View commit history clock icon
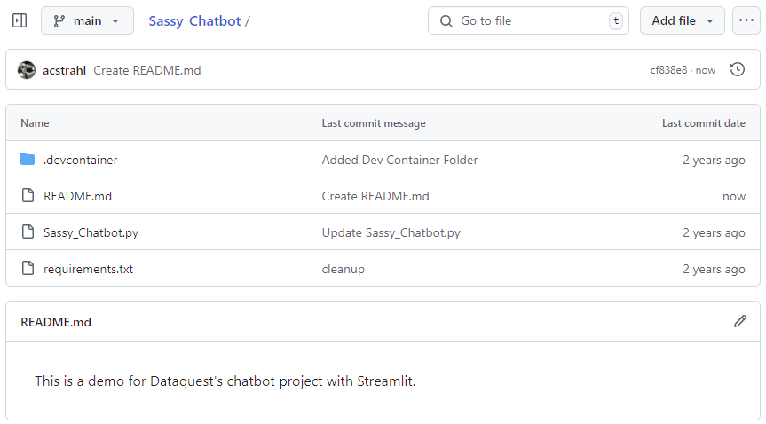 pos(737,69)
